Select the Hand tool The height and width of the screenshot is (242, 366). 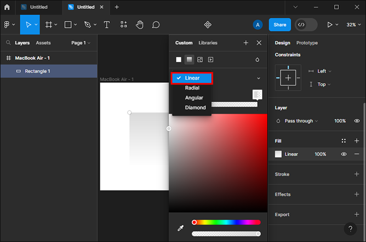(x=140, y=25)
